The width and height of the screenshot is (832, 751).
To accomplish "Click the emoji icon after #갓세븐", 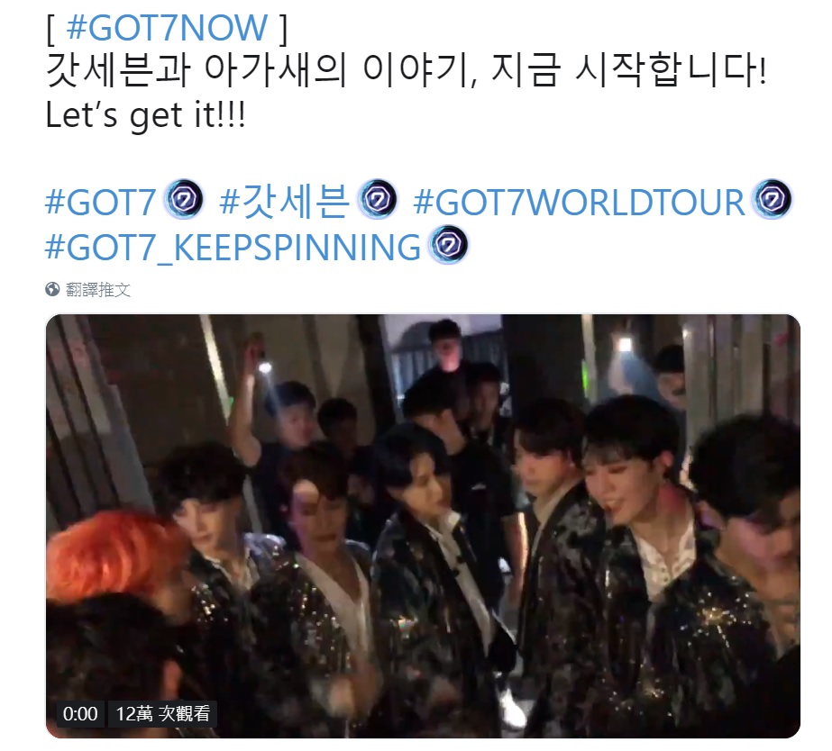I will (x=378, y=199).
